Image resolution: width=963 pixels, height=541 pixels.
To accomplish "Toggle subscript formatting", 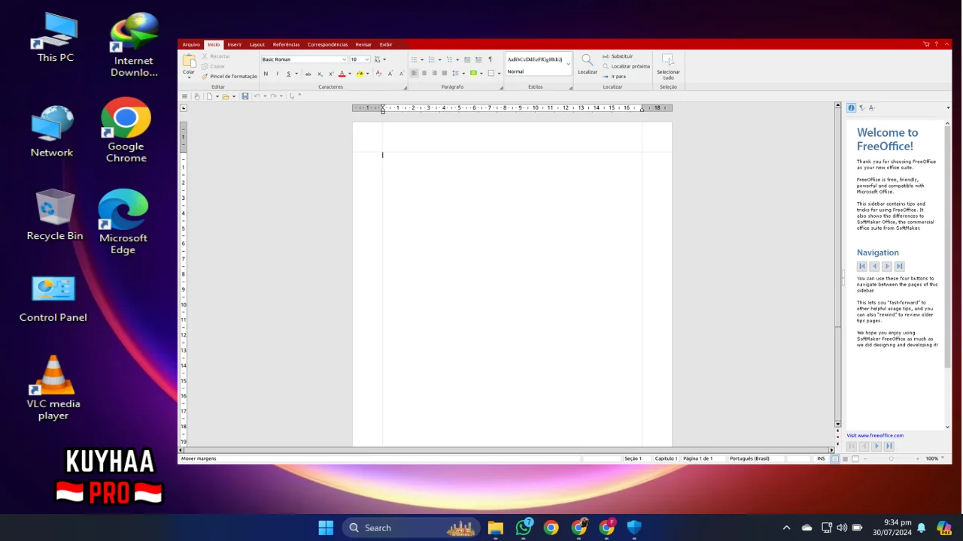I will [320, 74].
